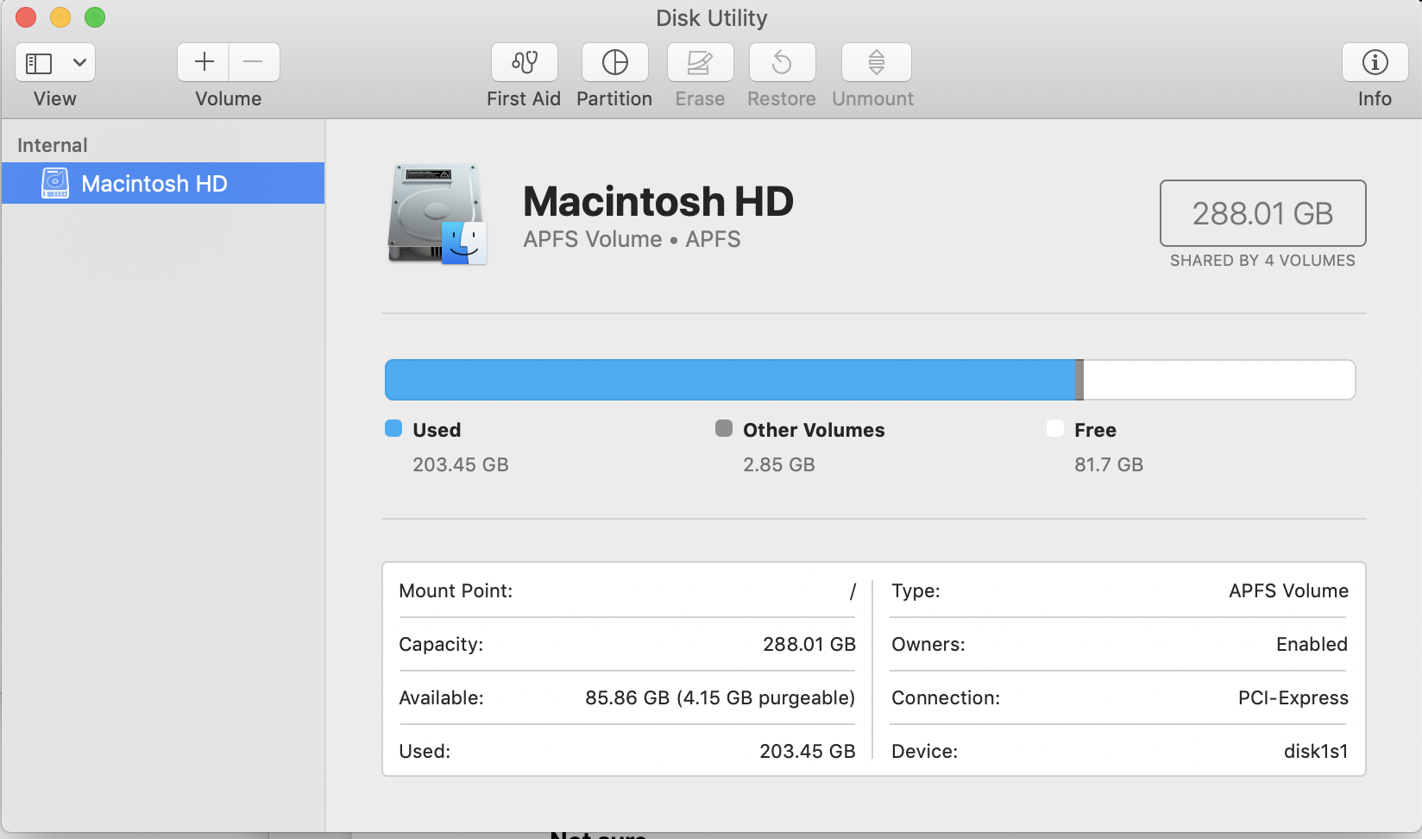Viewport: 1422px width, 839px height.
Task: Select the drive icon beside Macintosh HD in sidebar
Action: (x=55, y=183)
